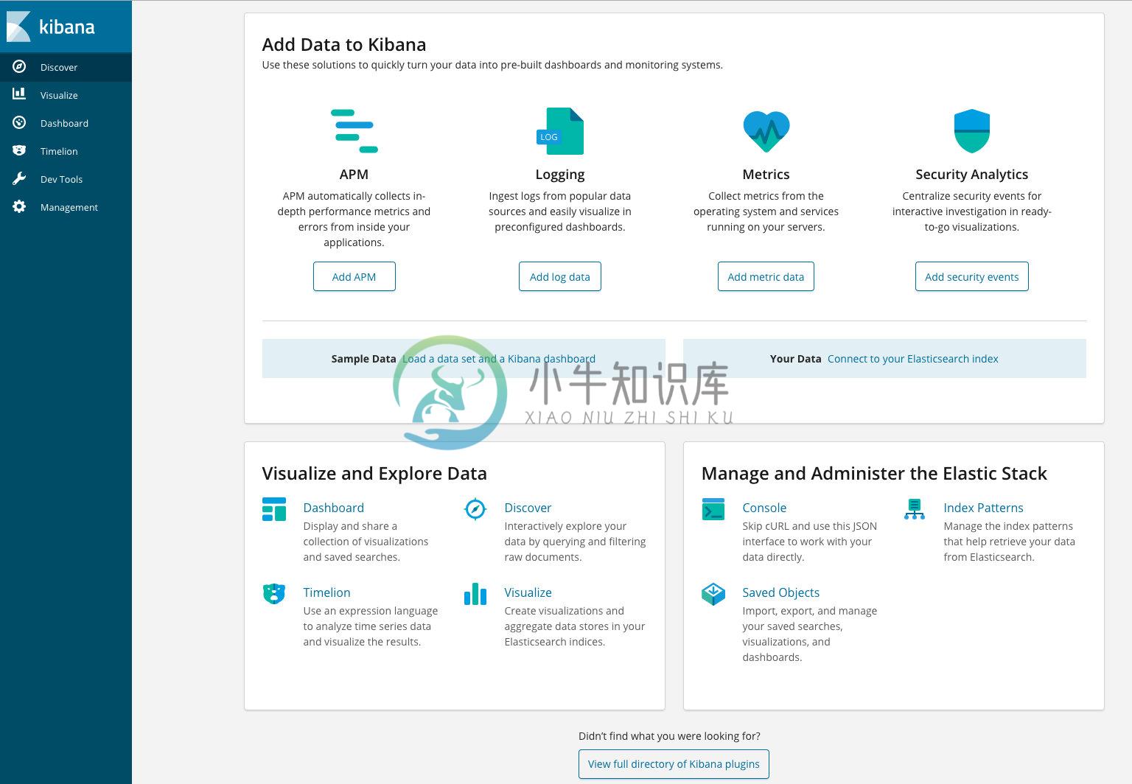This screenshot has height=784, width=1132.
Task: Click the Discover compass icon in Explore panel
Action: [x=475, y=509]
